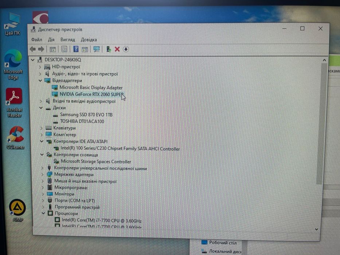This screenshot has height=255, width=340.
Task: Expand the Клавіатури category
Action: [x=41, y=128]
